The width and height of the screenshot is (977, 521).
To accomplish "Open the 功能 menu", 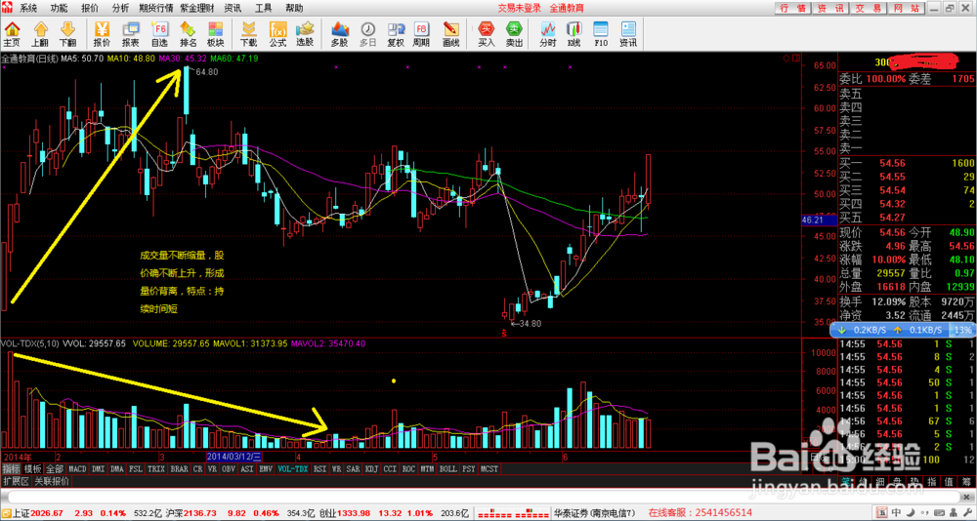I will click(60, 8).
